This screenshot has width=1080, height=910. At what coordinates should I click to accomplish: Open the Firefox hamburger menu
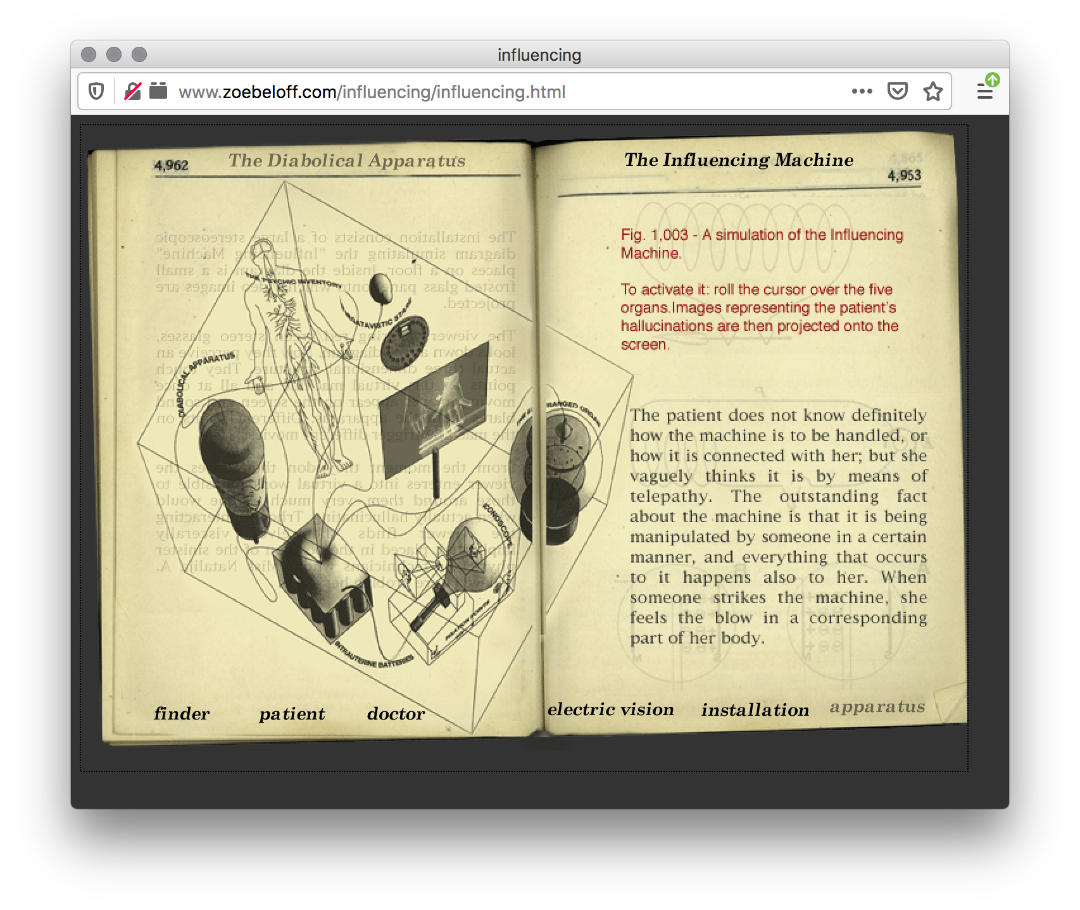tap(984, 92)
